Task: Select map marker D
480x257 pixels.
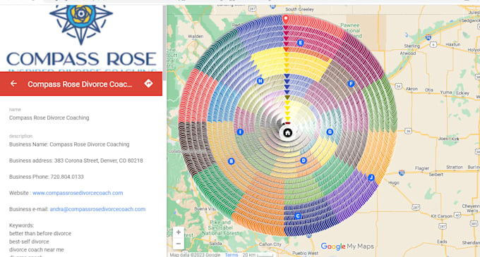Action: (304, 161)
